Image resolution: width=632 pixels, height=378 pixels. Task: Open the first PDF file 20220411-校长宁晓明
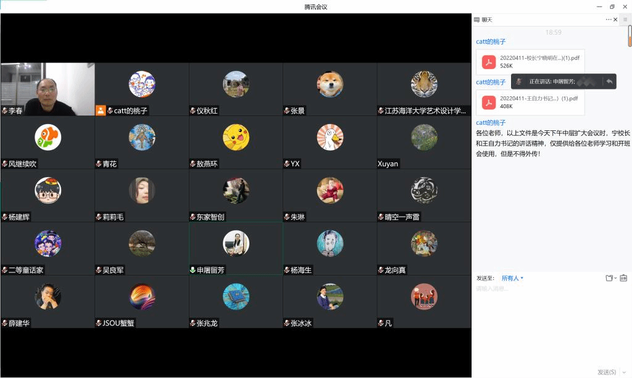click(x=530, y=62)
